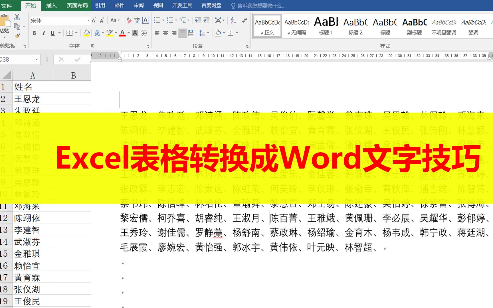
Task: Expand the font color dropdown arrow
Action: click(x=129, y=33)
